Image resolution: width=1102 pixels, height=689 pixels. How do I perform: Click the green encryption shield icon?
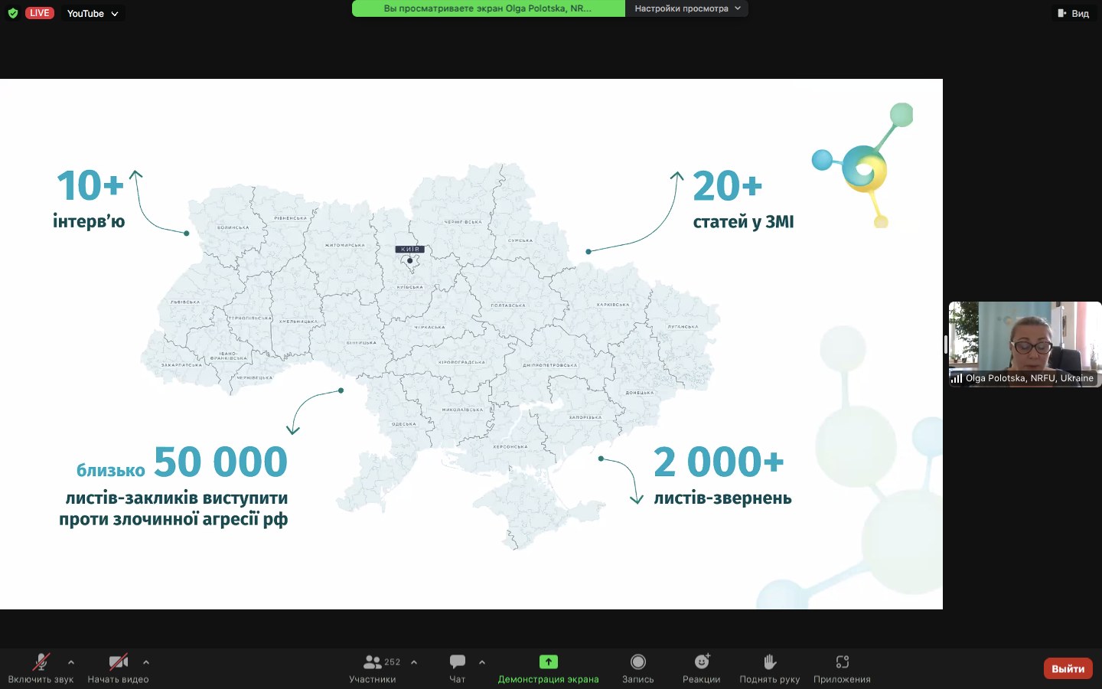(x=12, y=13)
